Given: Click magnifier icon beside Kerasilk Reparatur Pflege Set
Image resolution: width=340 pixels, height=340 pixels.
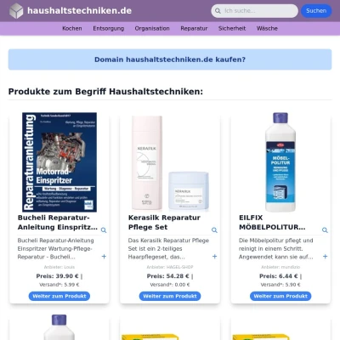Looking at the screenshot, I should tap(214, 230).
